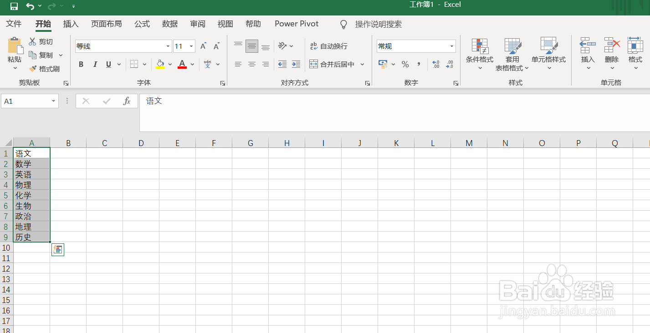Viewport: 650px width, 333px height.
Task: Open the 常规 number format dropdown
Action: click(452, 46)
